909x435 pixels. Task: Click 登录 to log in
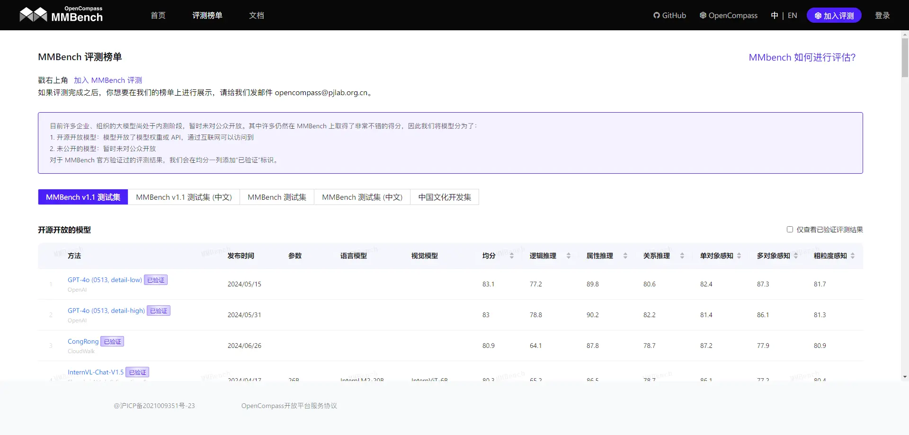pos(882,15)
